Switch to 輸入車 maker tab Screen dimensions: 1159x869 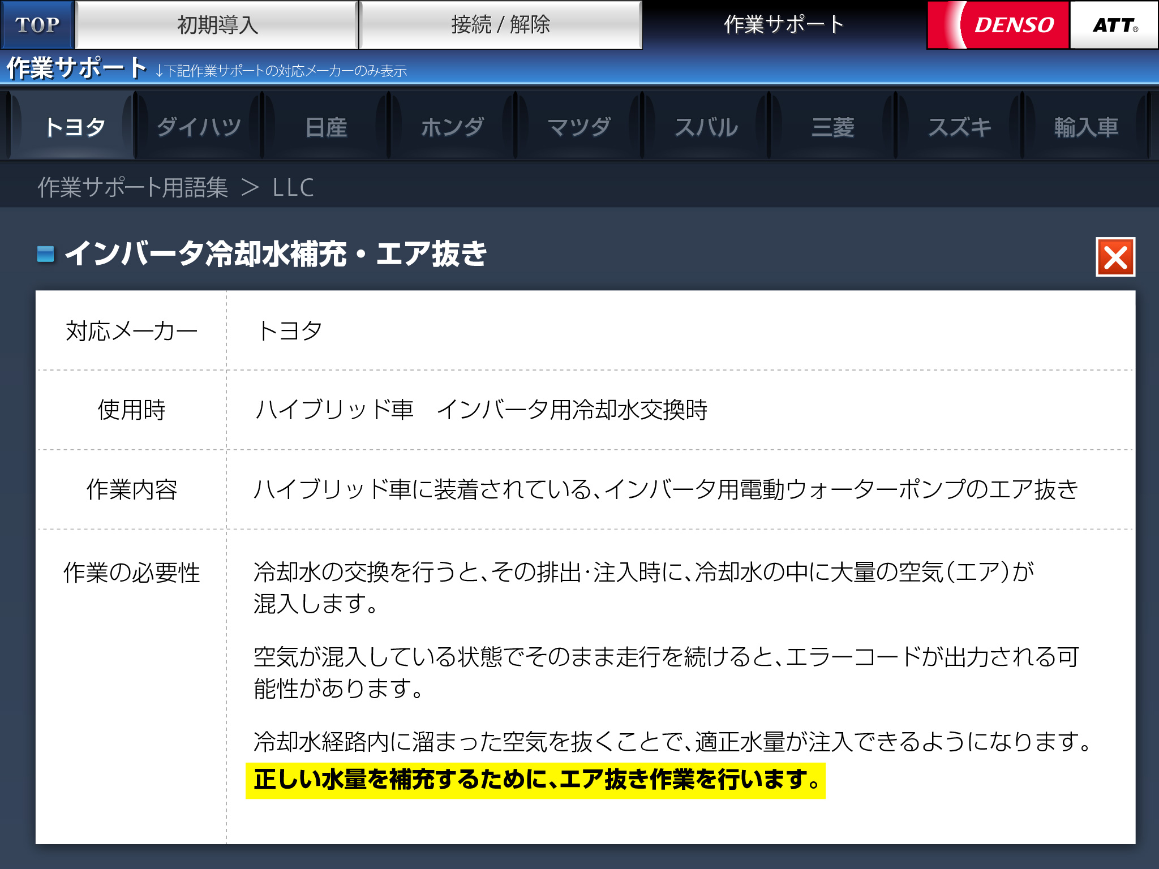[x=1086, y=127]
